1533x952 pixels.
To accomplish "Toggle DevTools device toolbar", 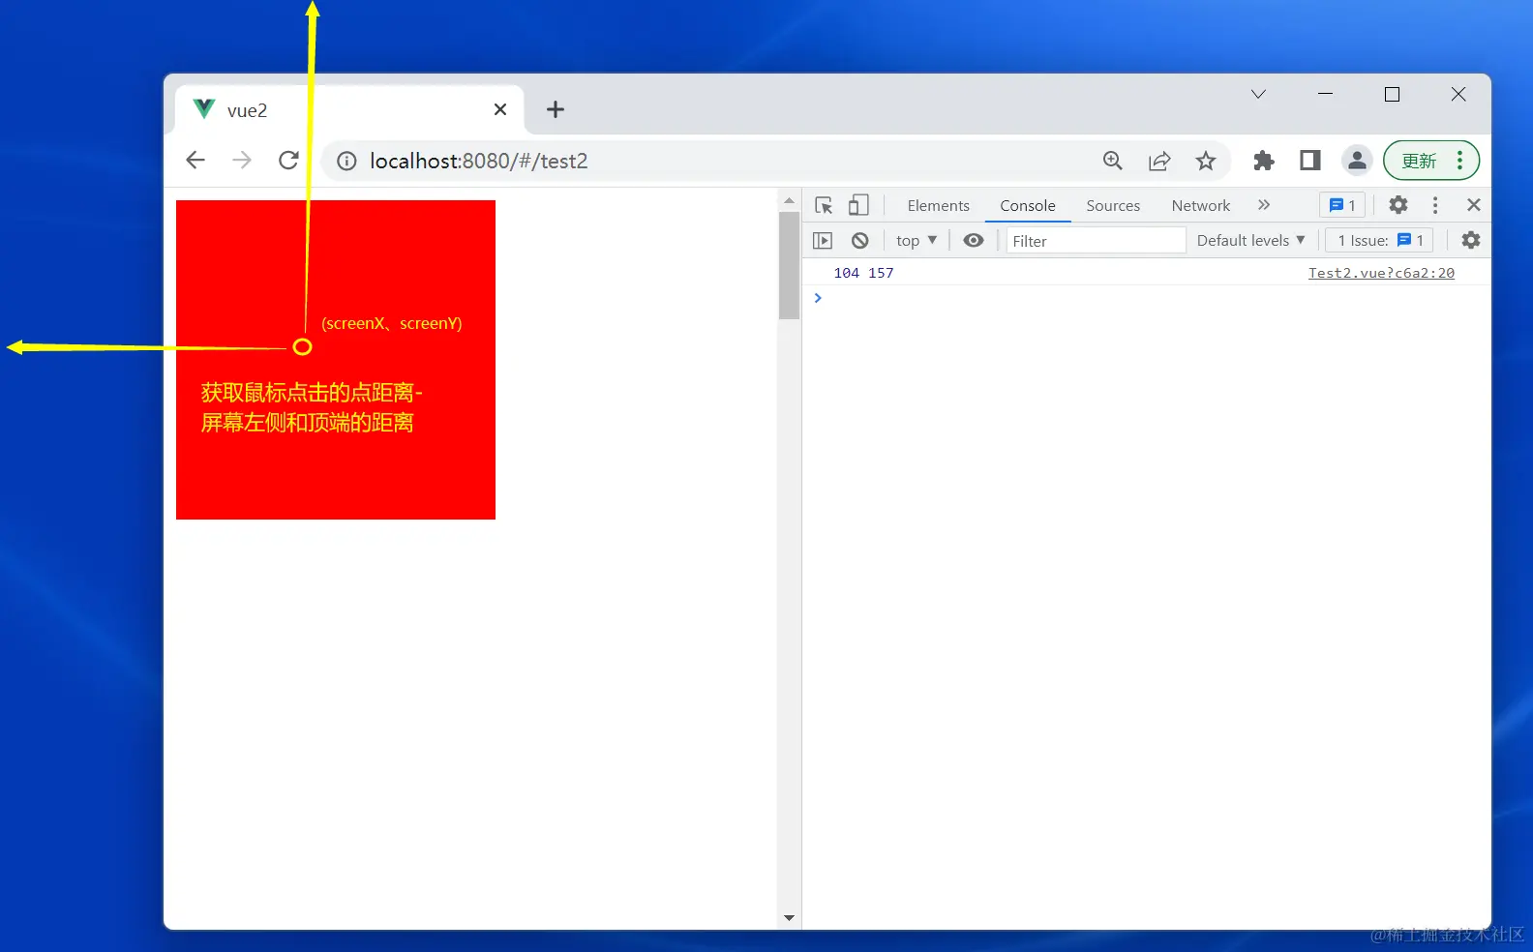I will point(858,205).
